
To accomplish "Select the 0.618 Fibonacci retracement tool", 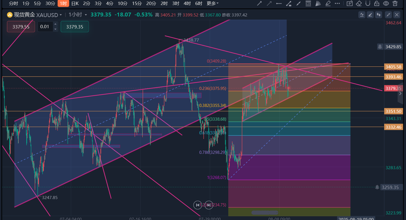I will (x=308, y=4).
